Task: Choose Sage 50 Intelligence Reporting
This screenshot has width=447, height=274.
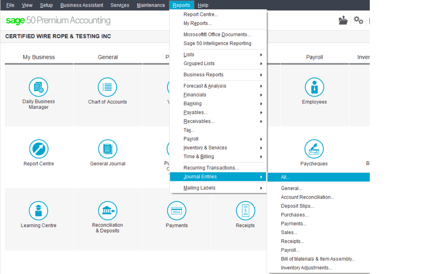Action: (x=218, y=43)
